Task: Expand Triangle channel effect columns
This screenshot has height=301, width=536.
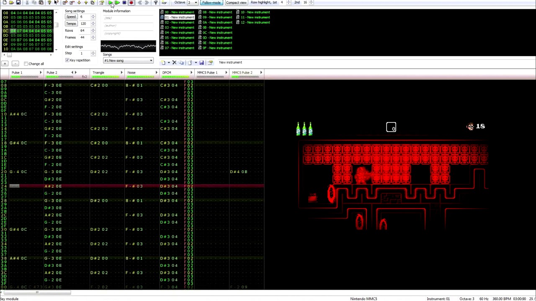Action: tap(121, 73)
